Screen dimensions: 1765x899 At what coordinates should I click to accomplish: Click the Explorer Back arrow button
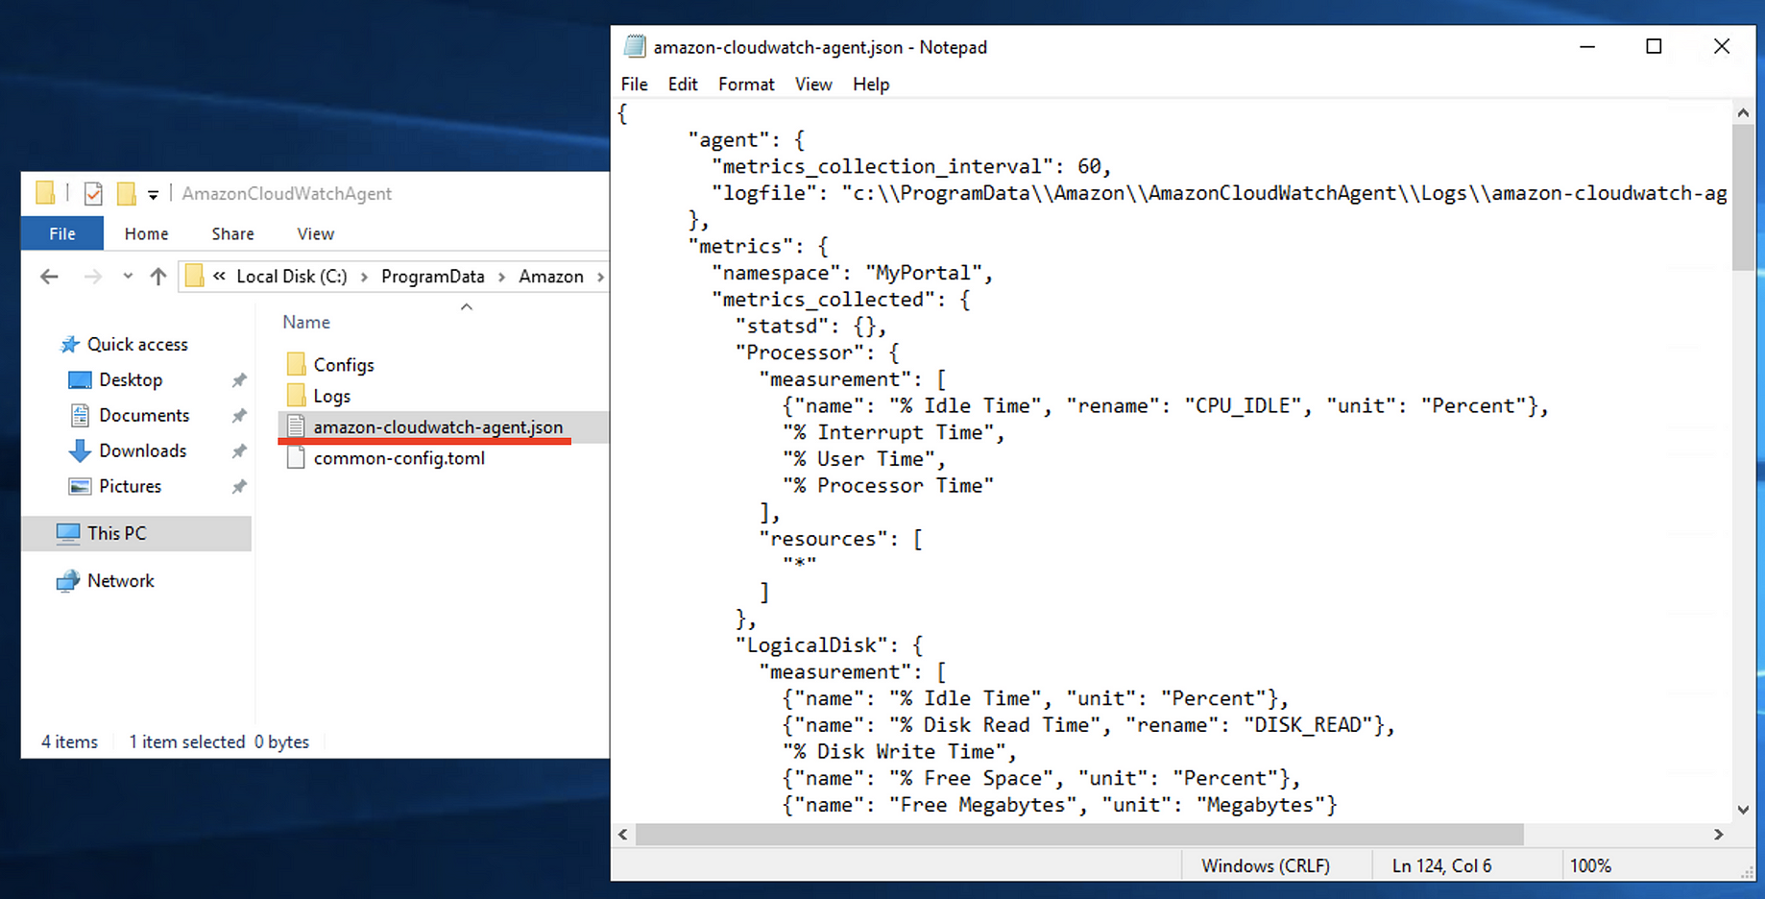[50, 277]
